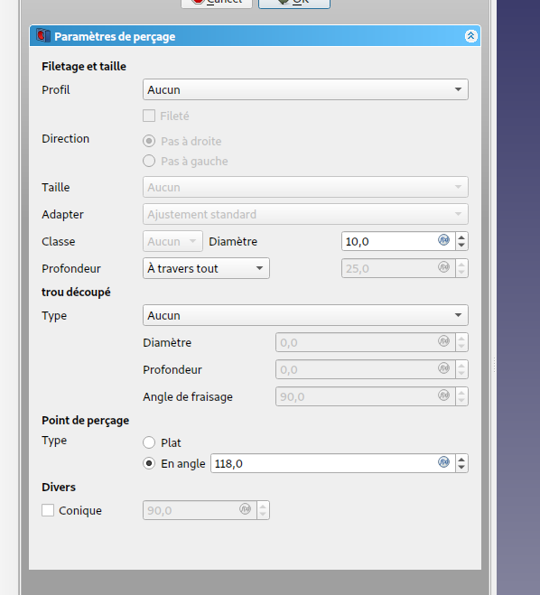
Task: Click the Direction label
Action: pos(65,138)
